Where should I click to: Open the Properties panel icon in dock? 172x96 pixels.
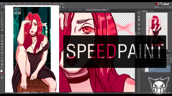[x=139, y=17]
